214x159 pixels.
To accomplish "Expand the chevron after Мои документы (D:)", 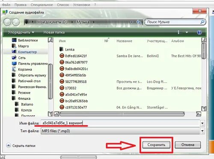I will (x=72, y=22).
